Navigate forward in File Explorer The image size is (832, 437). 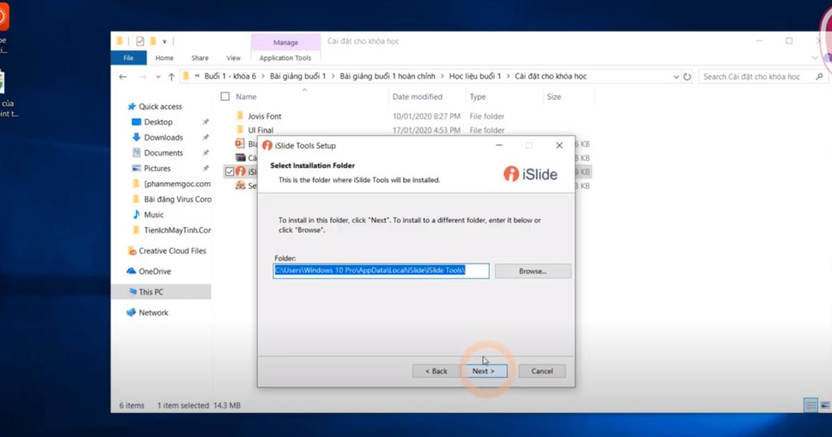143,77
